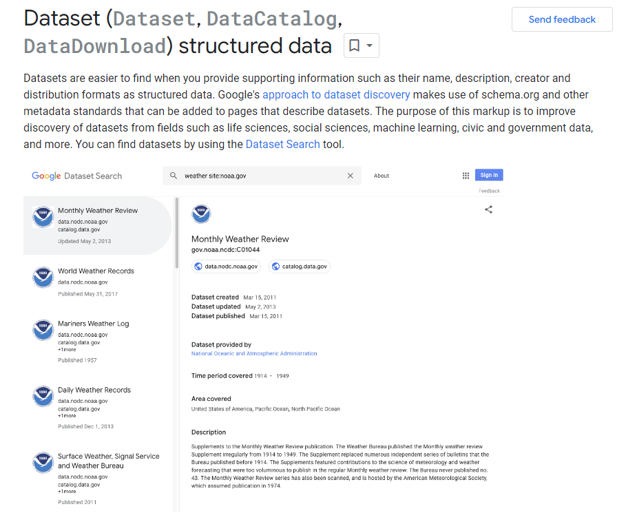Image resolution: width=637 pixels, height=522 pixels.
Task: Click the Sign in button
Action: point(489,176)
